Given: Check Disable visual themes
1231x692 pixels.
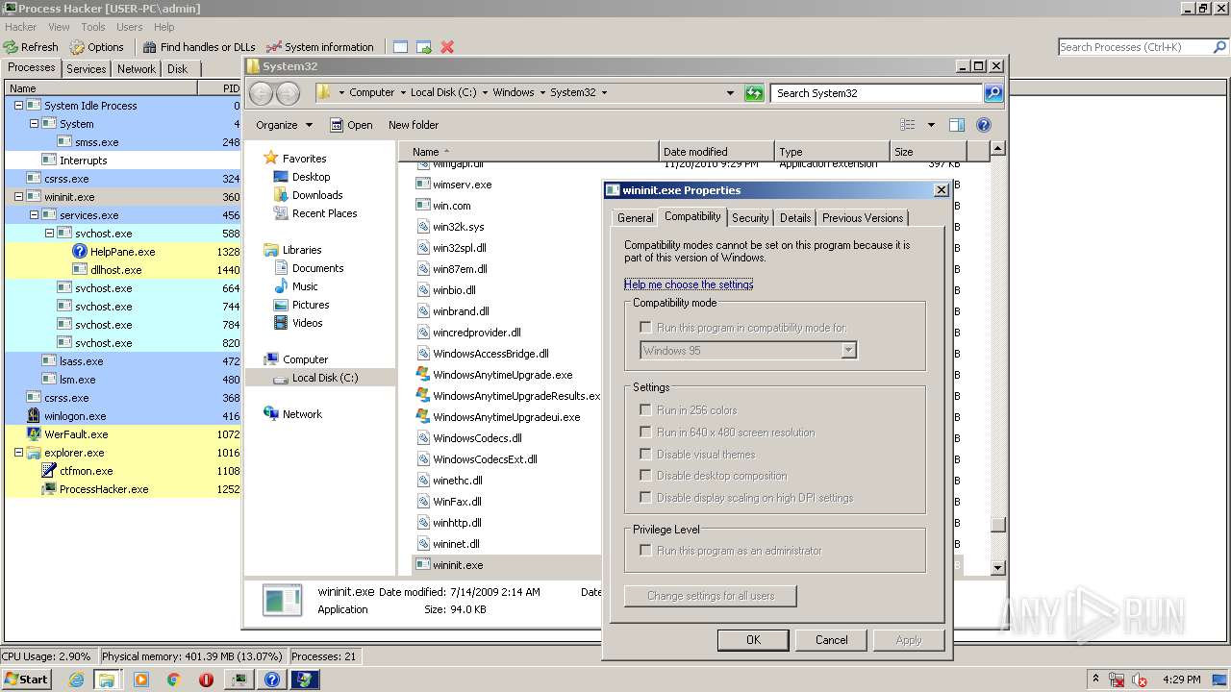Looking at the screenshot, I should (x=645, y=455).
